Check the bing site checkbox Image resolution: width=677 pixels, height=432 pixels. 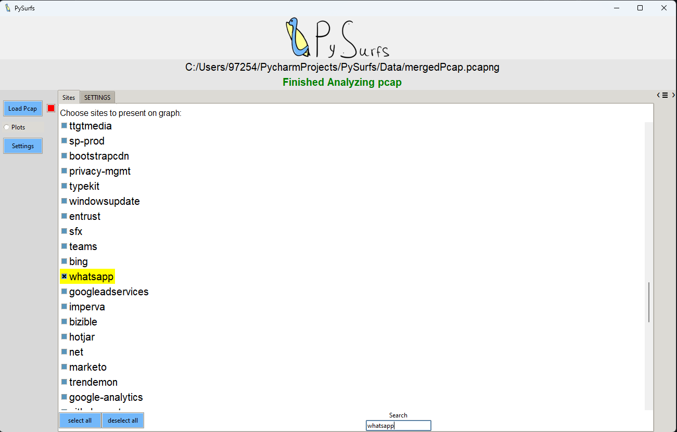pyautogui.click(x=64, y=261)
